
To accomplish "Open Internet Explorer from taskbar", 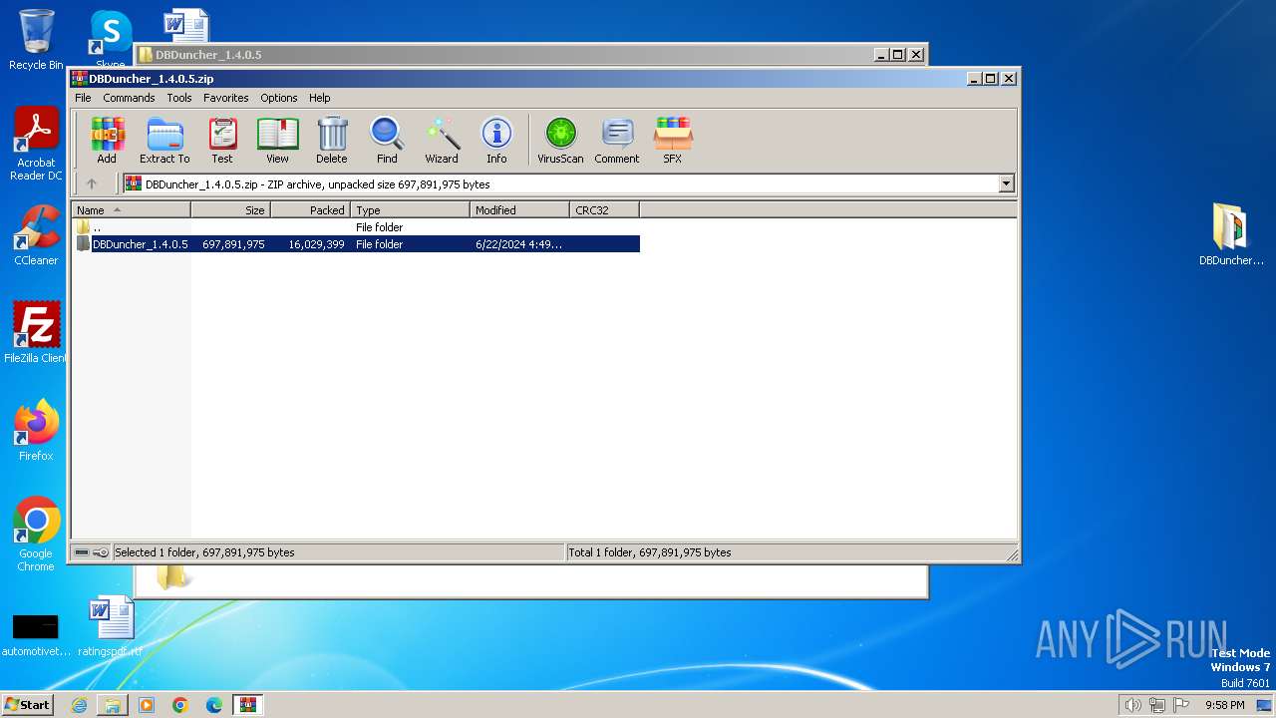I will point(79,705).
